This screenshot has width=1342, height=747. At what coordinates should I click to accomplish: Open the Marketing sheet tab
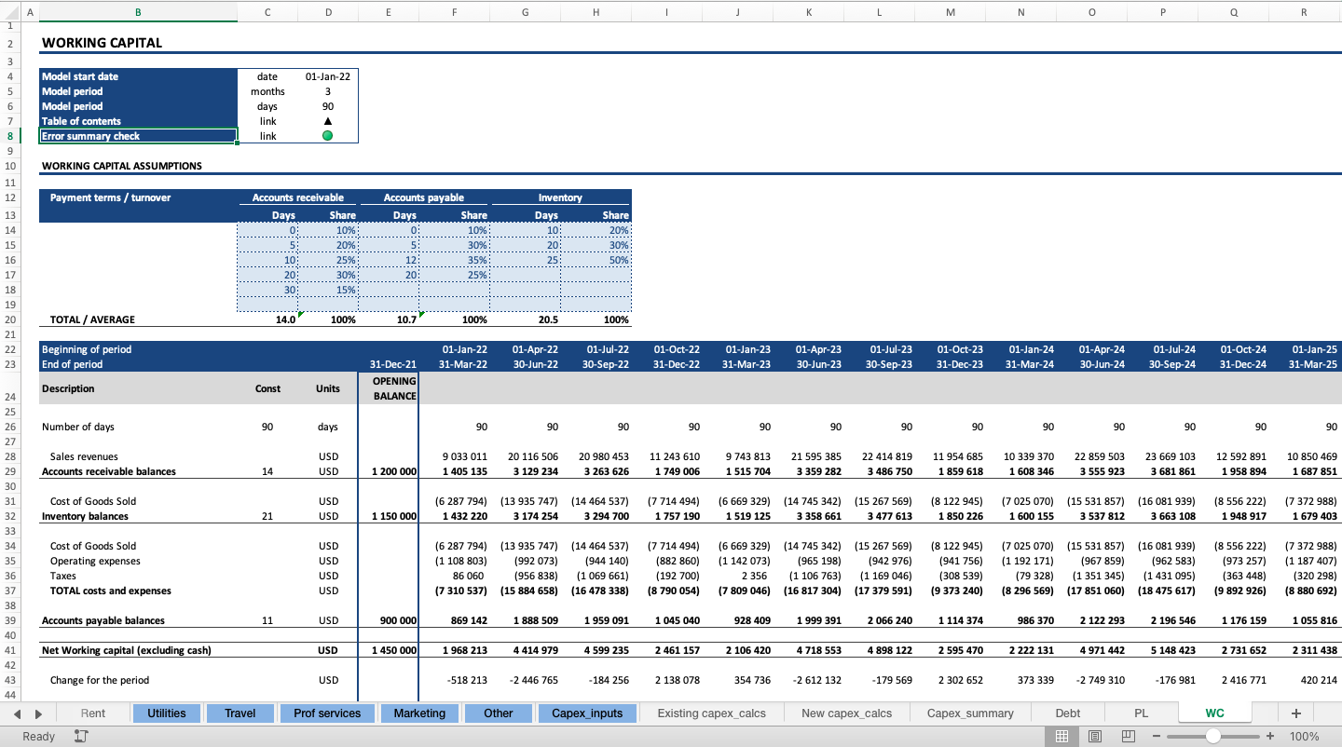coord(419,713)
